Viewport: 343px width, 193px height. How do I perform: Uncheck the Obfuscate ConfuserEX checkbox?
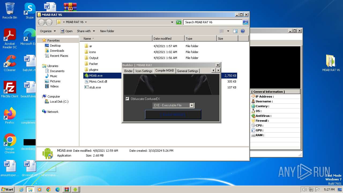(127, 99)
